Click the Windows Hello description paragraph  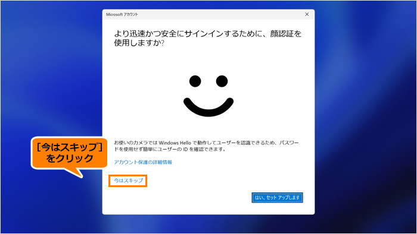206,146
